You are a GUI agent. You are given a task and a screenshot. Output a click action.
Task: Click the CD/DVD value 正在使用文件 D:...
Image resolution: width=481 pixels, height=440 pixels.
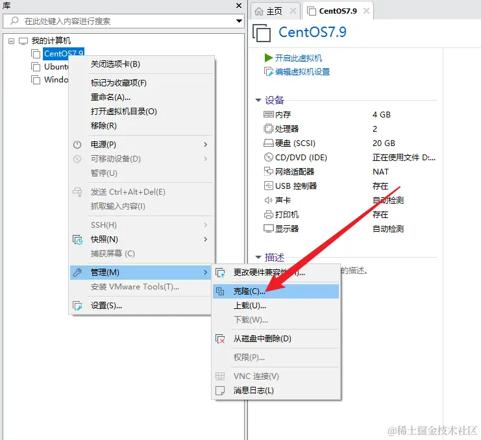(x=404, y=158)
